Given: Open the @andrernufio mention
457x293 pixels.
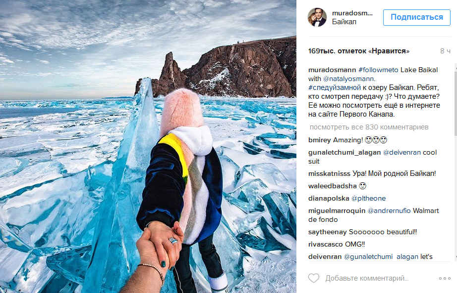Looking at the screenshot, I should tap(389, 210).
